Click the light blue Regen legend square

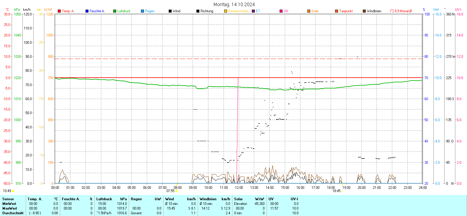coord(142,11)
